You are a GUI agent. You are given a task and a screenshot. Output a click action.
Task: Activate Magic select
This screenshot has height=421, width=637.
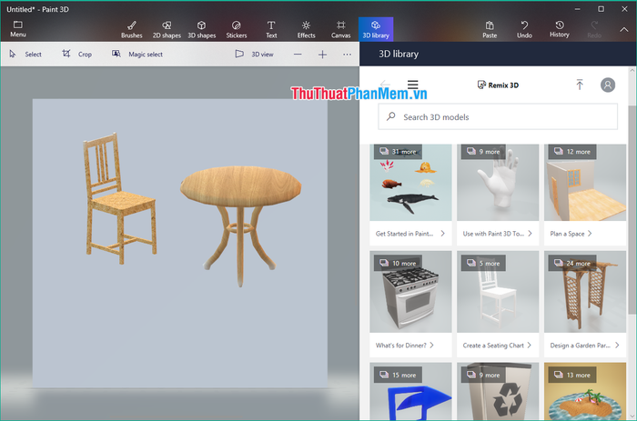(137, 54)
